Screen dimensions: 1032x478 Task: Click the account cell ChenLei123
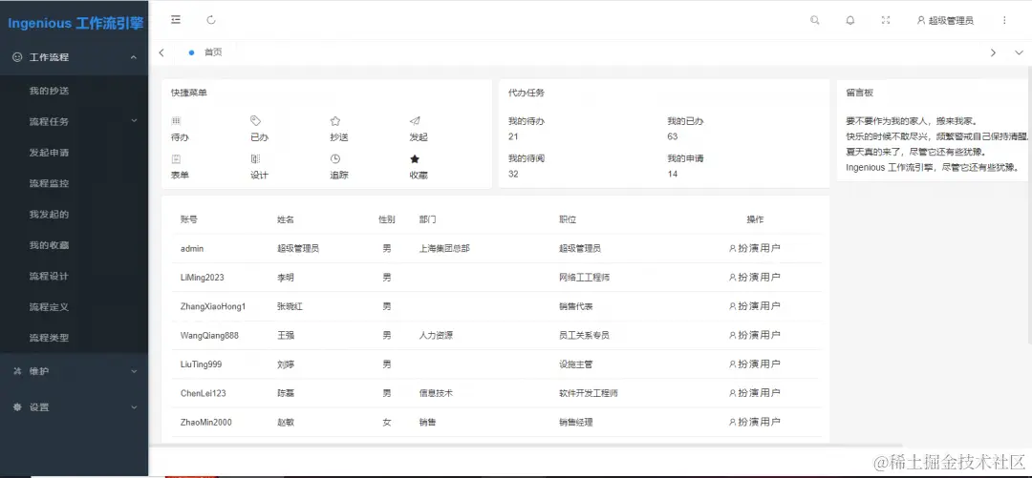204,393
